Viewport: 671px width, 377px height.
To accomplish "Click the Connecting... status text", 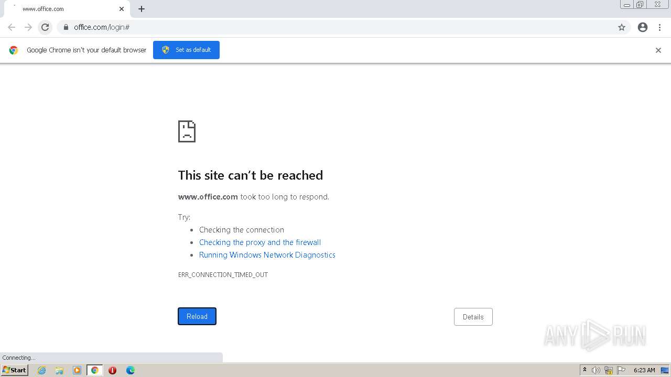I will (19, 358).
